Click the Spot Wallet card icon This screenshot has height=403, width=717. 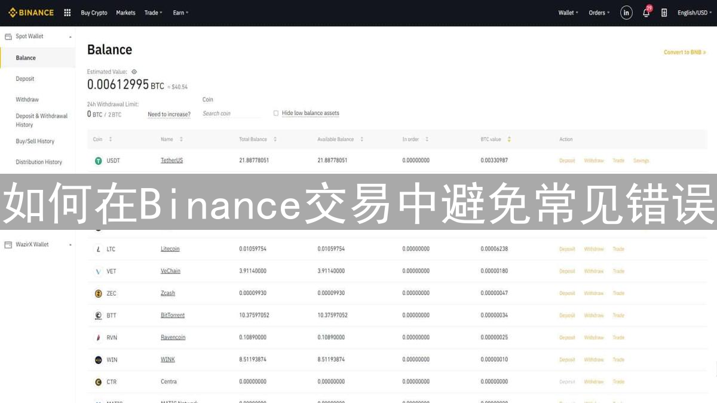click(x=8, y=36)
